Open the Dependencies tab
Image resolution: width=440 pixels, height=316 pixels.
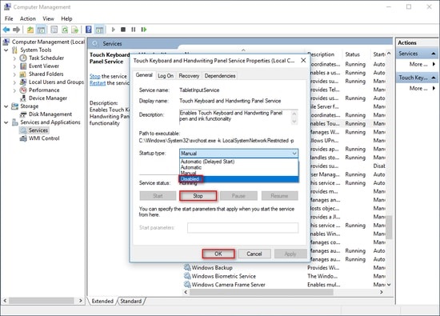click(220, 76)
